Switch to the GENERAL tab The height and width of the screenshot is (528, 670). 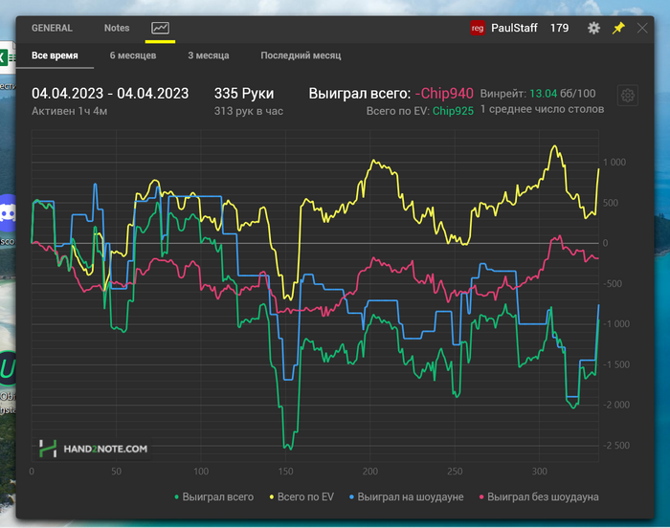(x=52, y=28)
